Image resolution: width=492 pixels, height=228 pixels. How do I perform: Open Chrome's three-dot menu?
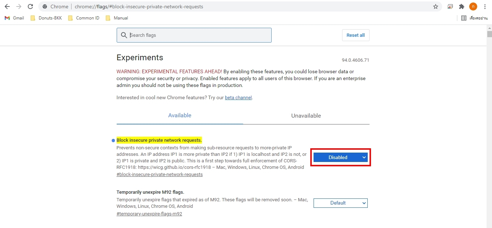[485, 6]
